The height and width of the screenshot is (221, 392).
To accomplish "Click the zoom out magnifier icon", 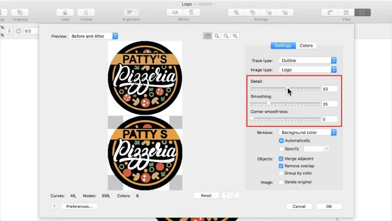I will [226, 36].
